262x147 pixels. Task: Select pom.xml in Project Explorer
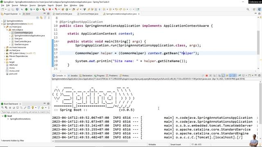coord(13,74)
